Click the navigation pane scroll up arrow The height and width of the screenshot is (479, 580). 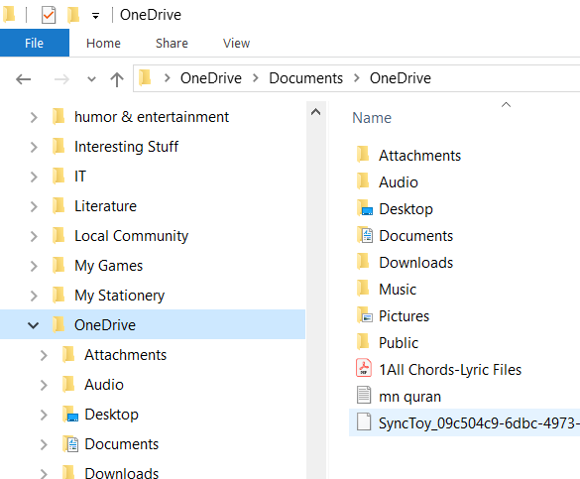[316, 112]
